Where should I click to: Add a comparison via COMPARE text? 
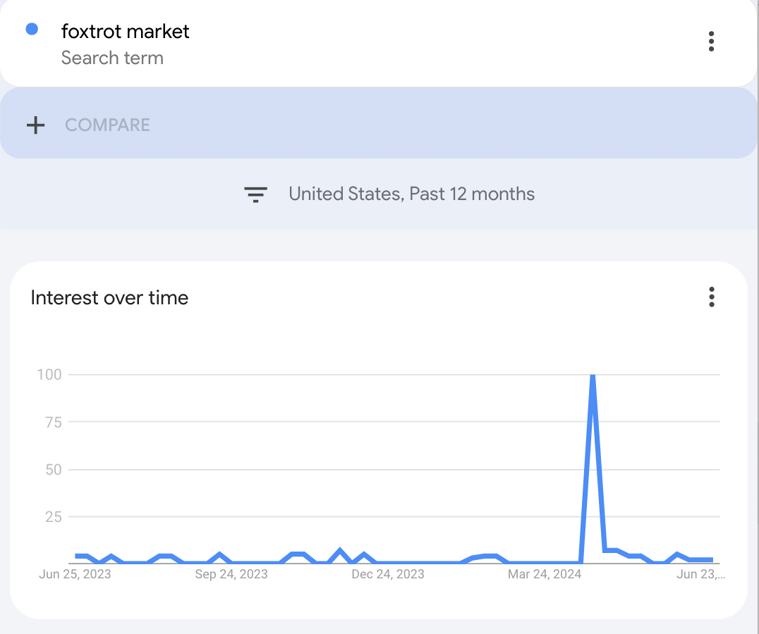107,125
